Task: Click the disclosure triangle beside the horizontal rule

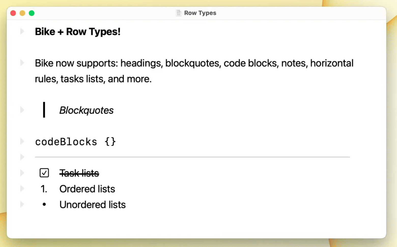Action: point(22,157)
